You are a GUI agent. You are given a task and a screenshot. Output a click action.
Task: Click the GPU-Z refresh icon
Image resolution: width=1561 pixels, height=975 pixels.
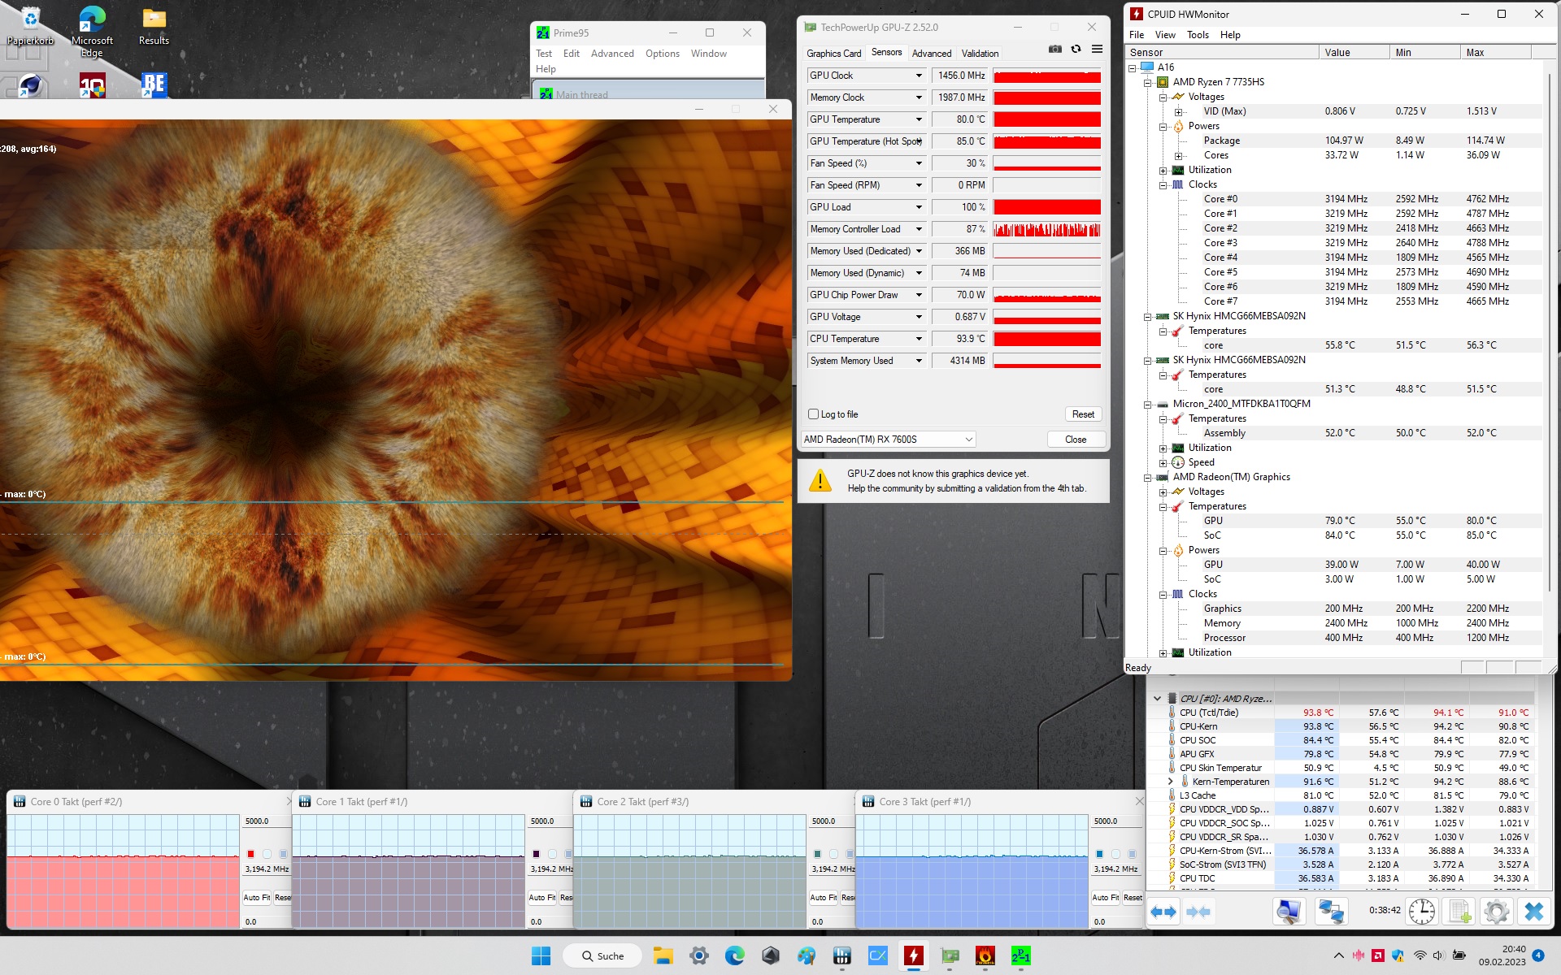click(1076, 50)
